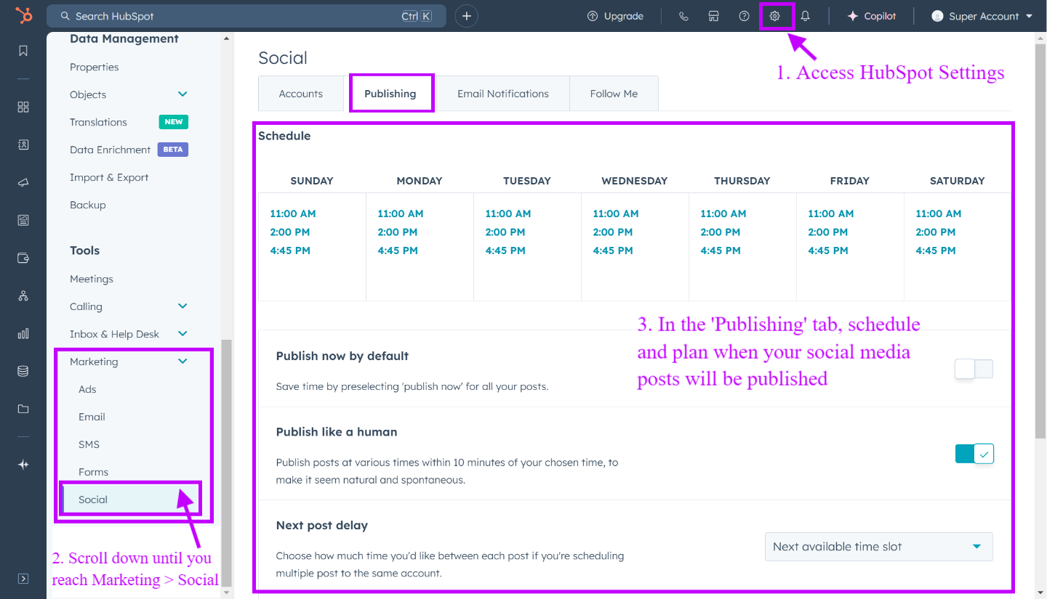Open the Settings gear icon
This screenshot has height=599, width=1047.
(775, 16)
